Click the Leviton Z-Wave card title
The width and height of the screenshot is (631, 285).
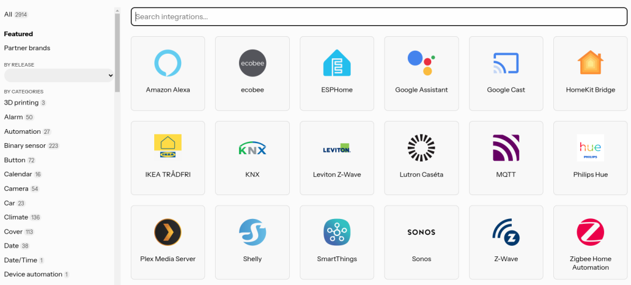[337, 175]
